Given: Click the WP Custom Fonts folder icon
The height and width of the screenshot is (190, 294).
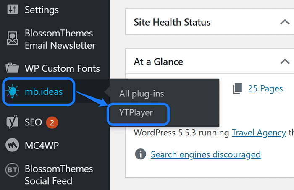Looking at the screenshot, I should pos(11,68).
